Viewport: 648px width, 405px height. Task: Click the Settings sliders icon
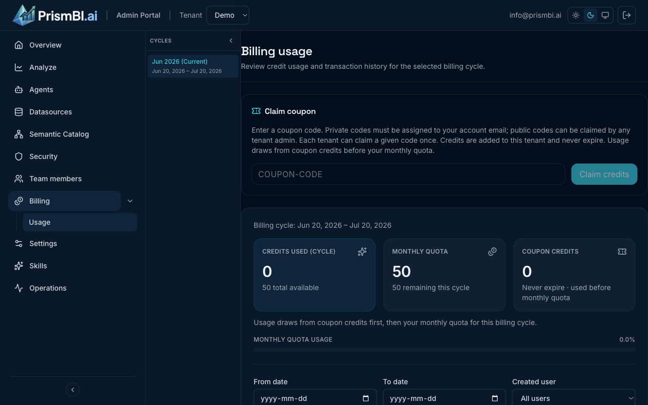pos(19,244)
